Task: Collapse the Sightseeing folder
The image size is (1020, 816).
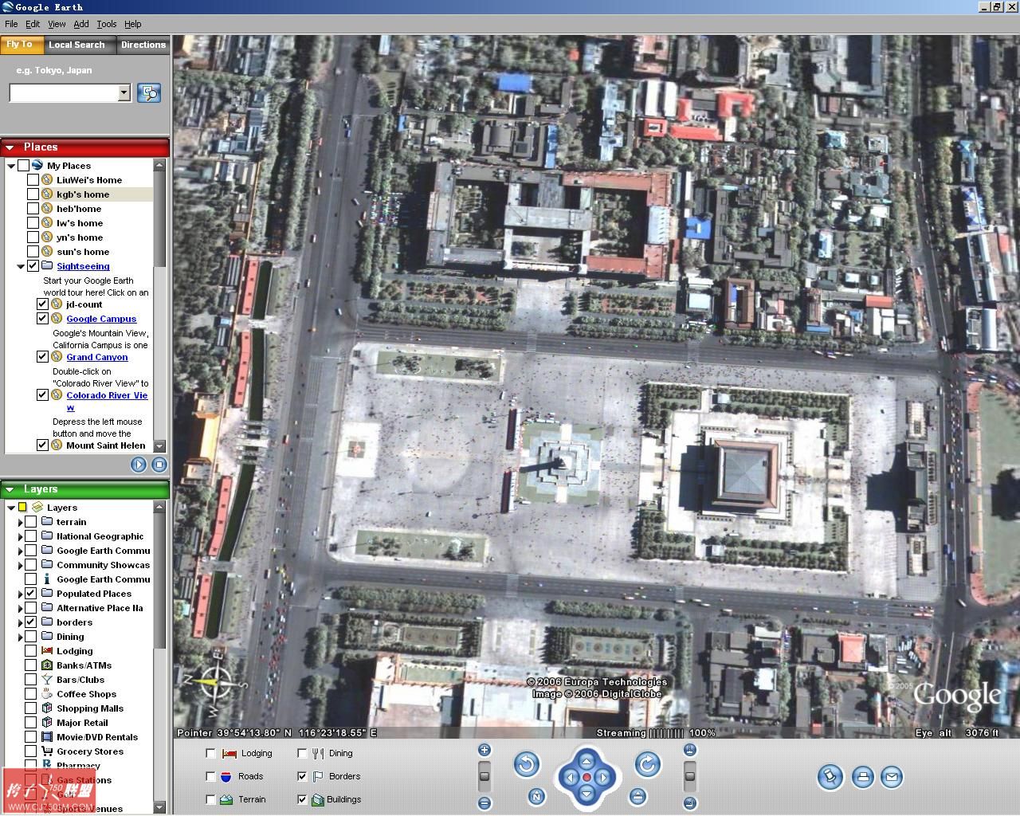Action: coord(21,266)
